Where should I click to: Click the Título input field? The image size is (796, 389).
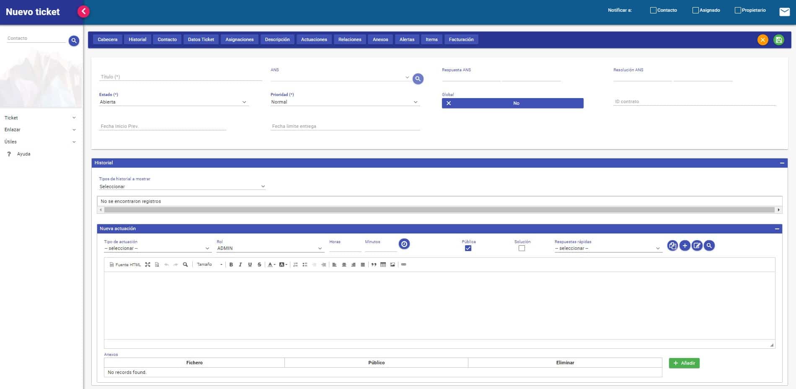pyautogui.click(x=180, y=77)
